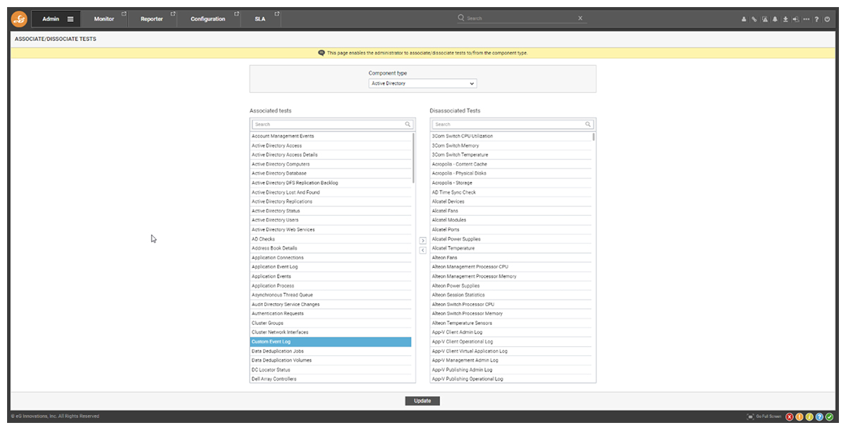Select Alteon Session Statistics item
Viewport: 846px width, 430px height.
tap(511, 295)
